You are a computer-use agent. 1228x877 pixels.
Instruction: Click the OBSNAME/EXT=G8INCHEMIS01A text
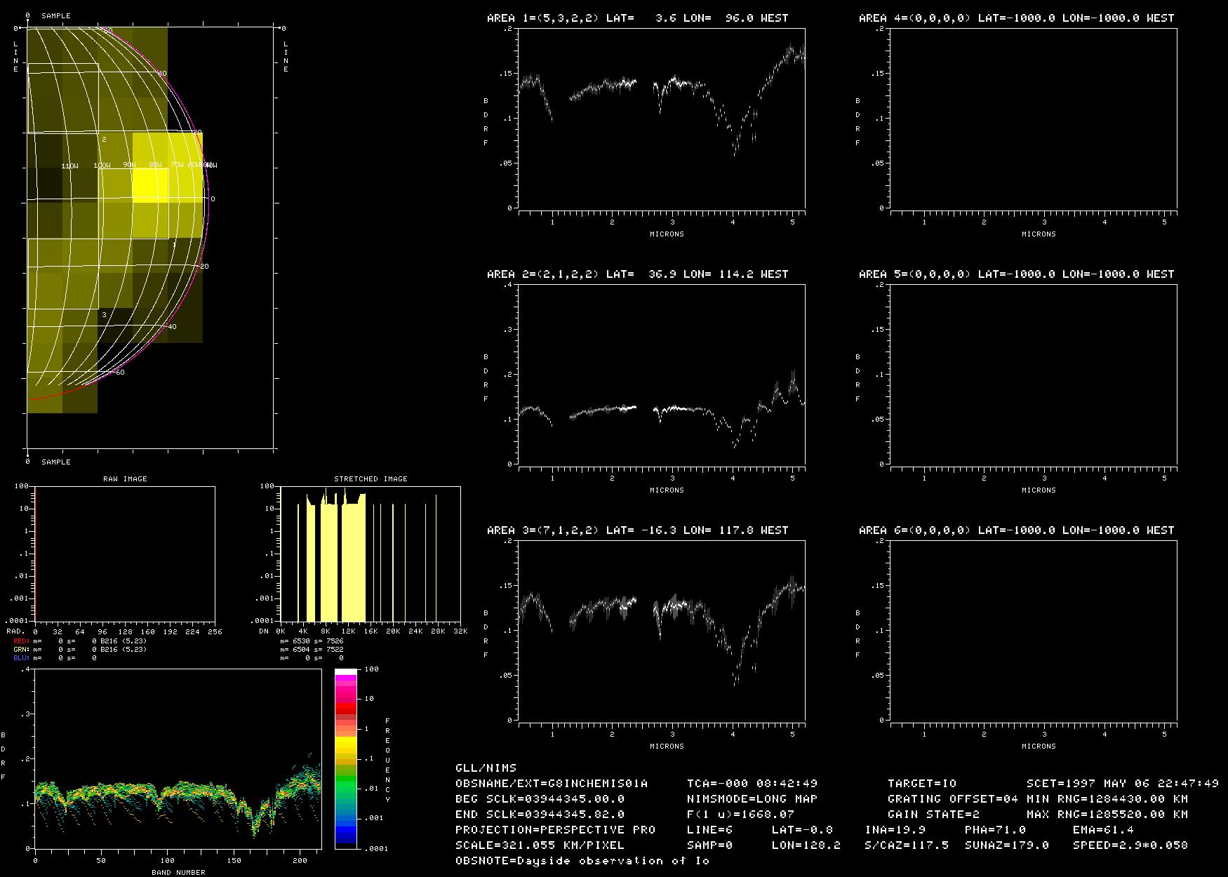coord(552,783)
